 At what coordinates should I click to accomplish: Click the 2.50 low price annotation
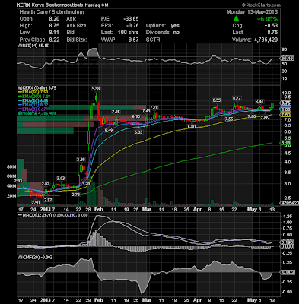36,202
